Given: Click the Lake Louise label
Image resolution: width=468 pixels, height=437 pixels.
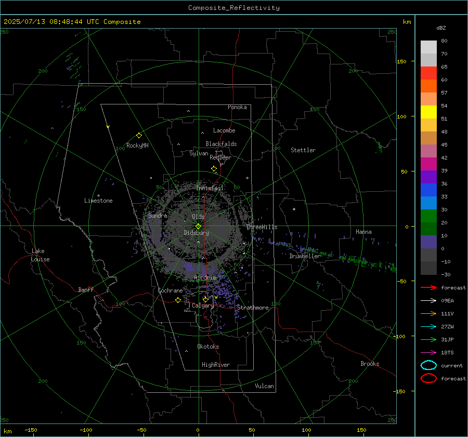Looking at the screenshot, I should pyautogui.click(x=40, y=255).
